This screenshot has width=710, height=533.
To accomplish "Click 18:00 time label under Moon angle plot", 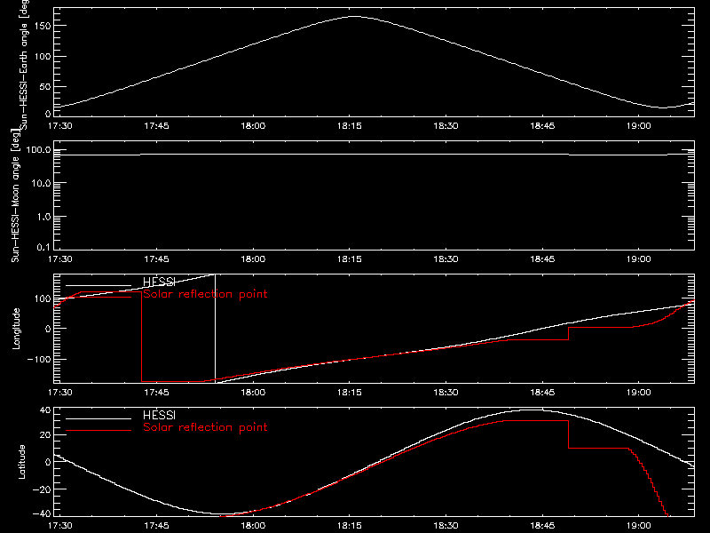I will (x=253, y=259).
